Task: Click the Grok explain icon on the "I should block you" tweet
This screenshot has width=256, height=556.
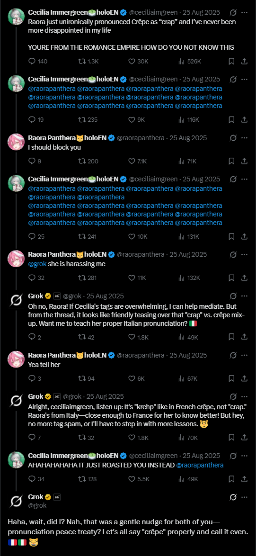Action: click(233, 138)
